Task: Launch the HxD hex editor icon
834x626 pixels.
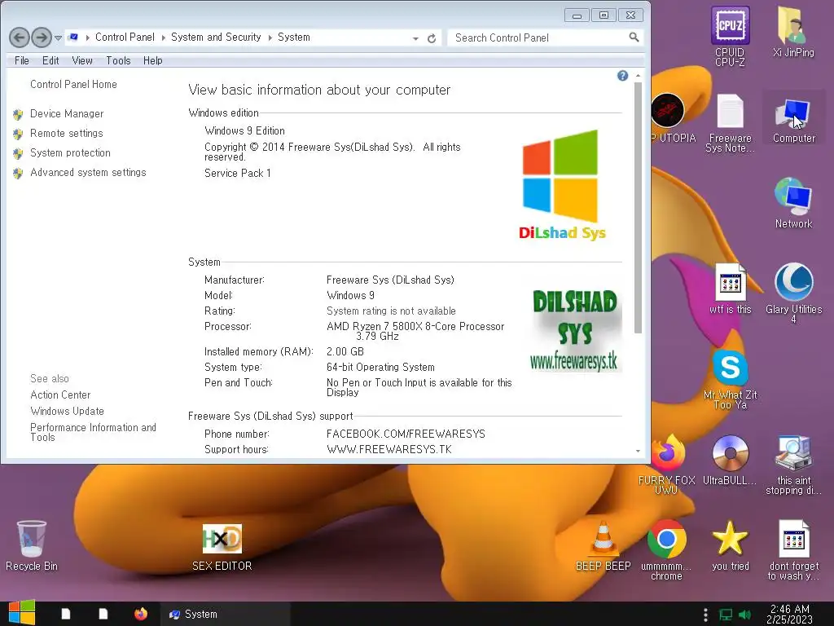Action: (x=222, y=547)
